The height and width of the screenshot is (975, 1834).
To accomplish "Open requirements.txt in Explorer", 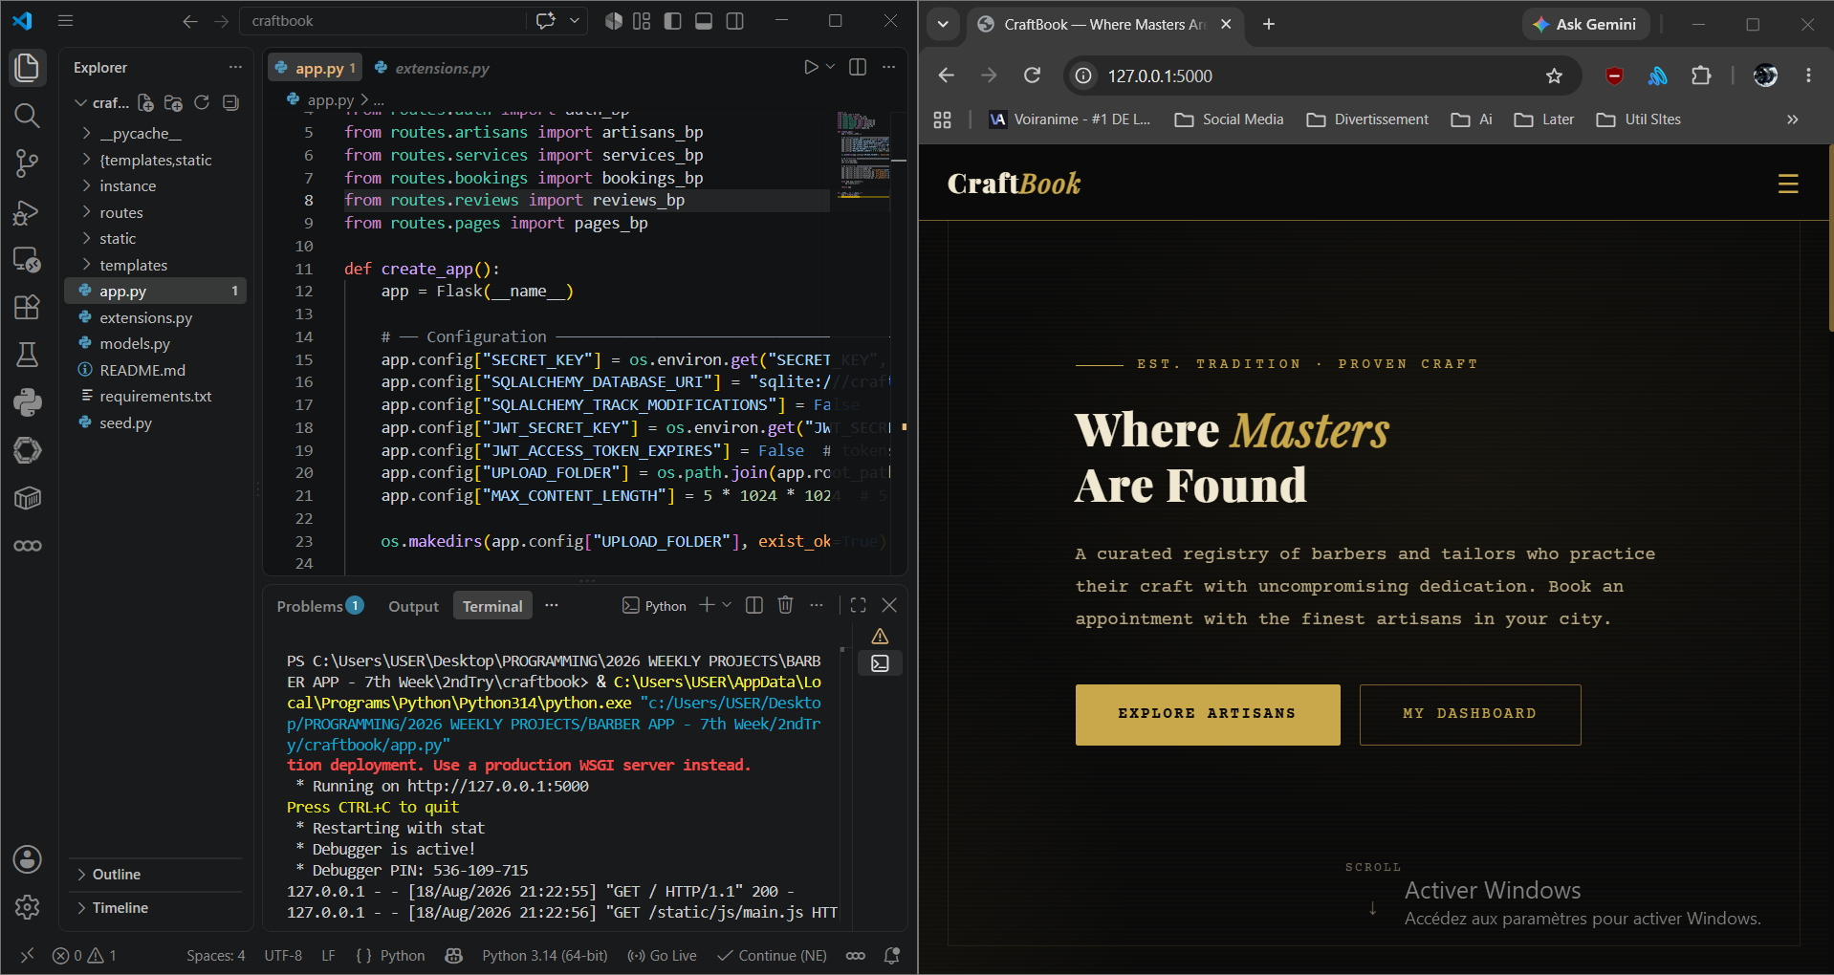I will (x=155, y=397).
